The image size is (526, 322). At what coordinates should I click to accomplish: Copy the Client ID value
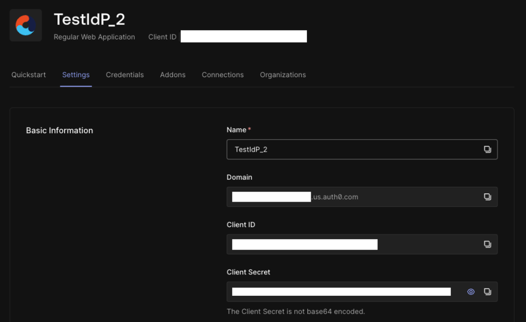pos(487,244)
